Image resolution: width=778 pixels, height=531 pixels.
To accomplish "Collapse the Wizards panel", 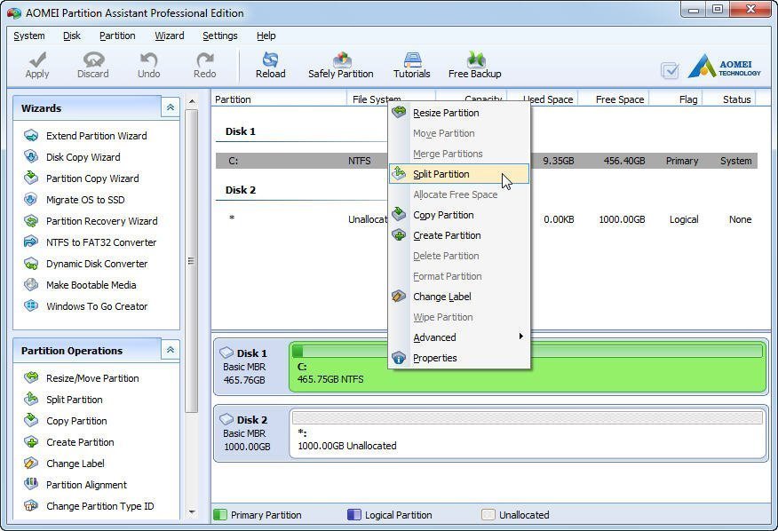I will point(171,107).
